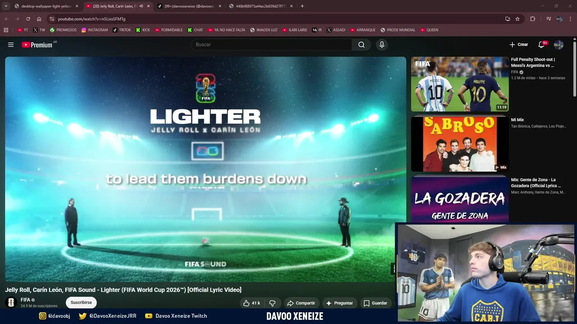Open the tab search dropdown
This screenshot has width=577, height=324.
point(6,6)
